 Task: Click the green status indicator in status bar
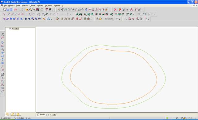[x=167, y=118]
